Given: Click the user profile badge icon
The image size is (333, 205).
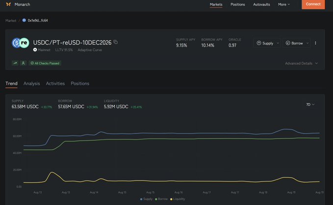Looking at the screenshot, I should click(24, 63).
